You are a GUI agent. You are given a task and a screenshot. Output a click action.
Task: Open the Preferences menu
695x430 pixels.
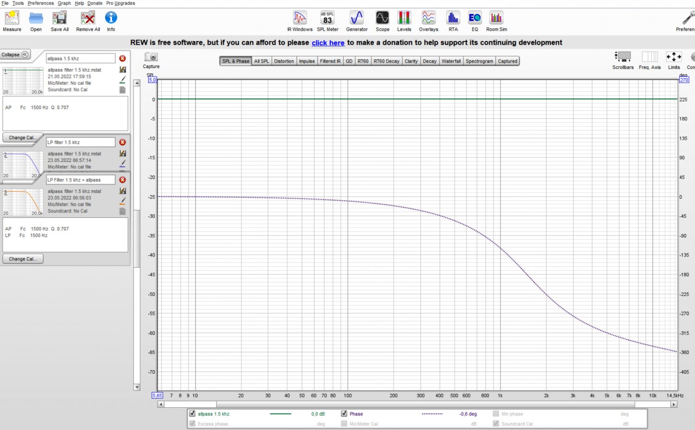point(41,3)
